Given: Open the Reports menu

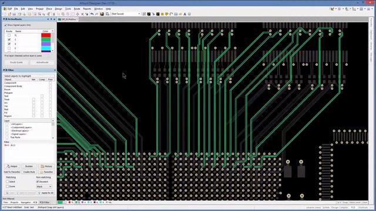Looking at the screenshot, I should tap(87, 9).
